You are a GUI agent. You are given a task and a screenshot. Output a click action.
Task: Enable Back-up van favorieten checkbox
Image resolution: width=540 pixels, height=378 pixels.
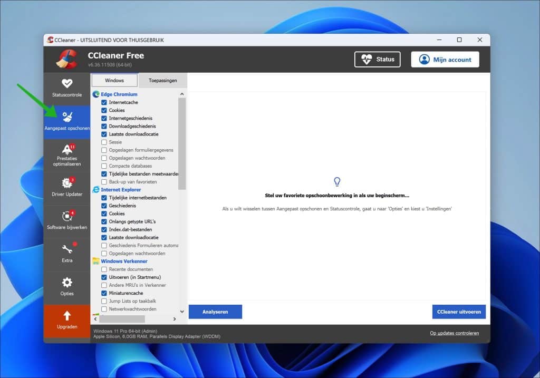[x=104, y=182]
